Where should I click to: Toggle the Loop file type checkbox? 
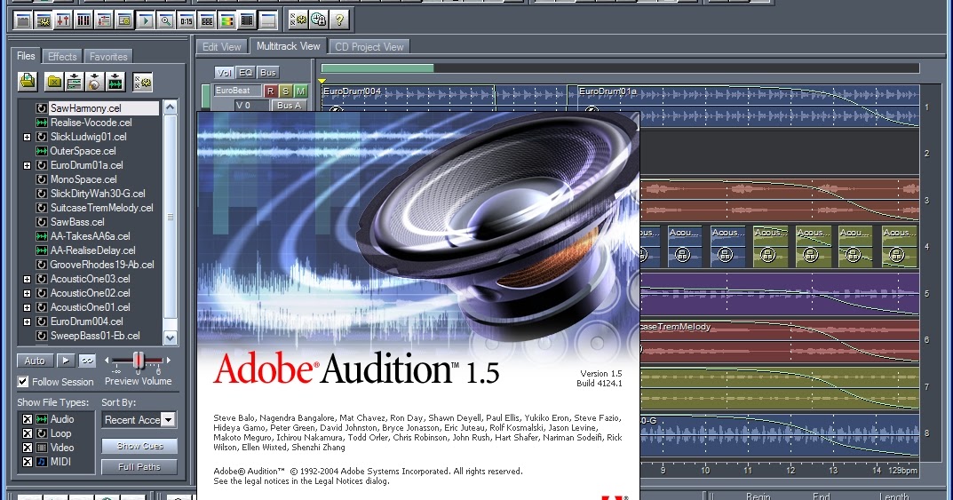(x=28, y=433)
